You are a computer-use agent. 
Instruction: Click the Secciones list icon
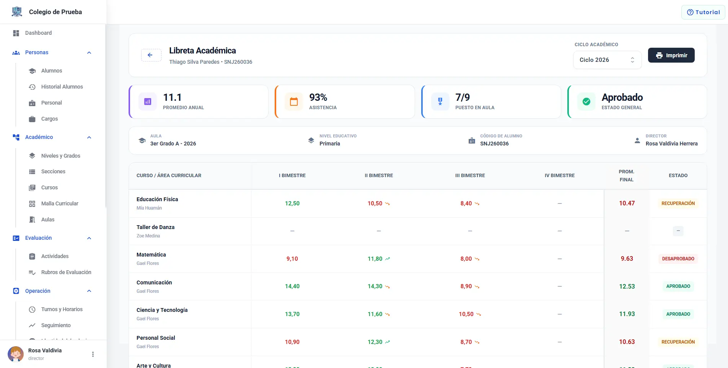(32, 172)
